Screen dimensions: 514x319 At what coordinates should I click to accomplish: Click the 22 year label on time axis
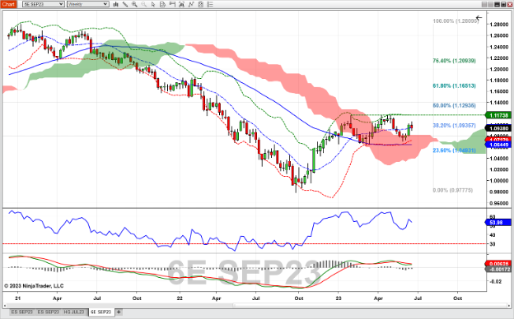tap(180, 298)
